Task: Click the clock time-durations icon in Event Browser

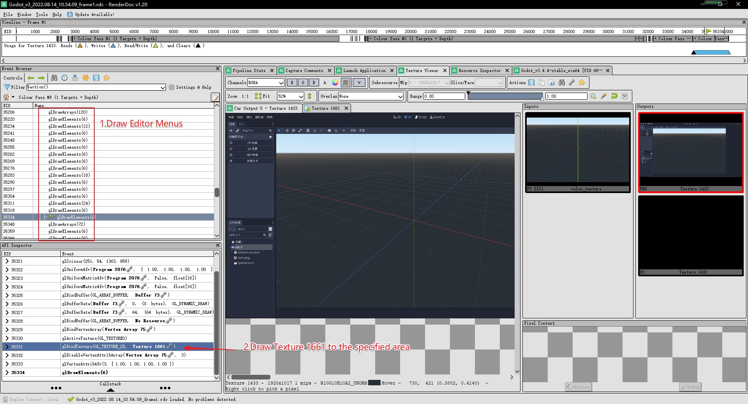Action: 65,78
